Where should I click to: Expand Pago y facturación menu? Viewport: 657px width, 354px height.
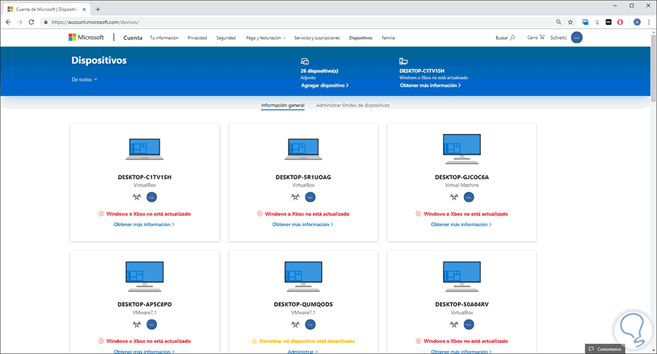tap(265, 37)
